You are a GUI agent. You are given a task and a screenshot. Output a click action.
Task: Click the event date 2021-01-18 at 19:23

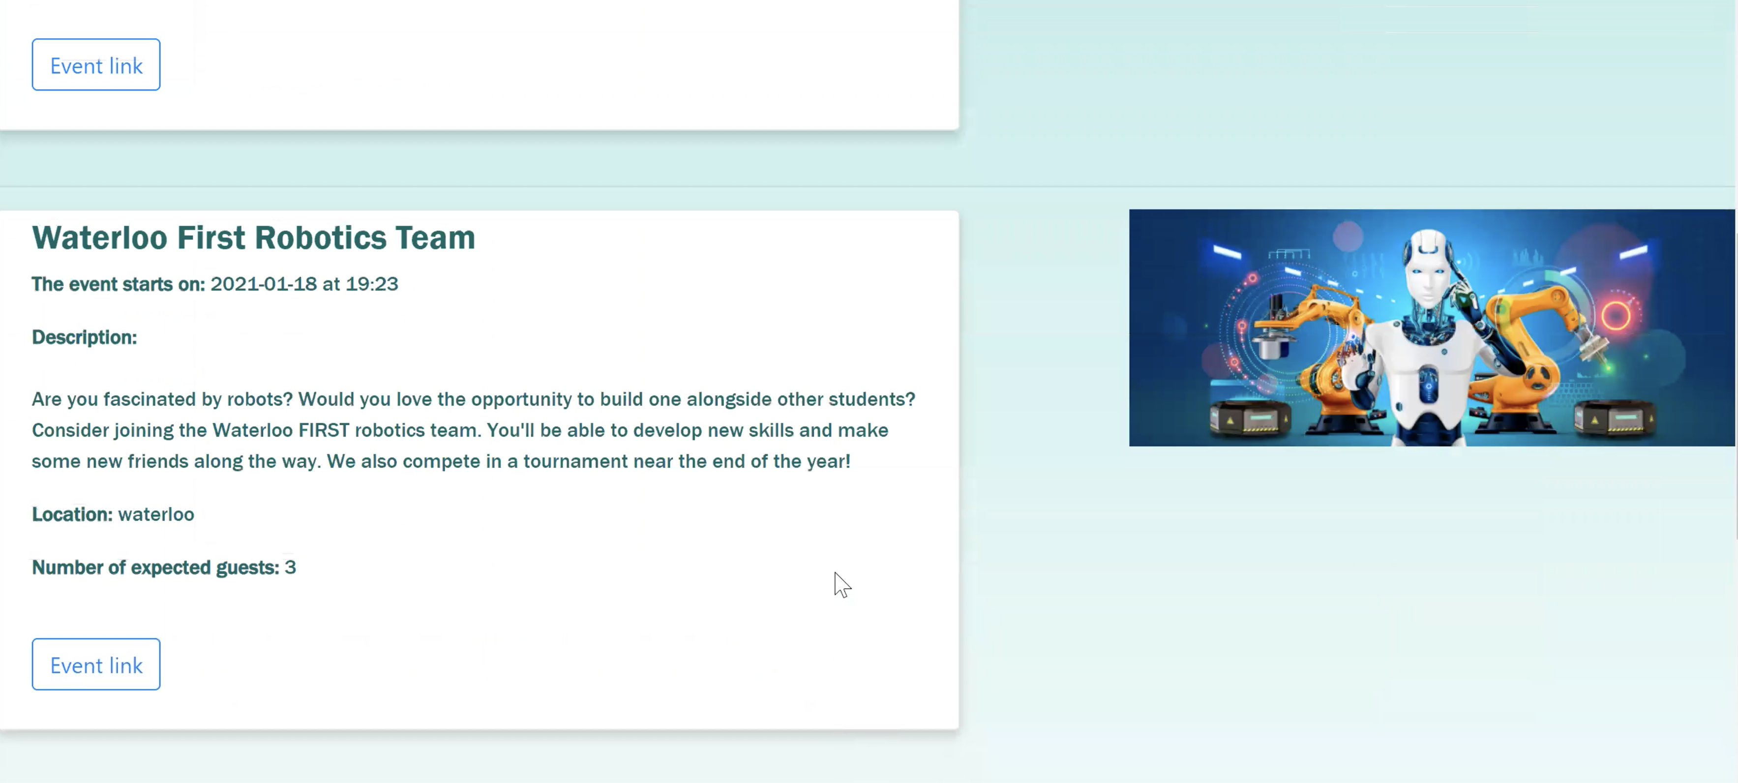[303, 284]
